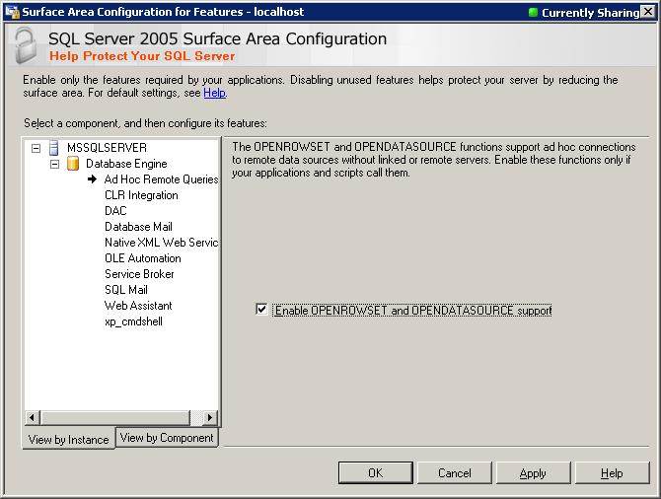Screen dimensions: 661x499
Task: Select OLE Automation feature
Action: click(x=143, y=258)
